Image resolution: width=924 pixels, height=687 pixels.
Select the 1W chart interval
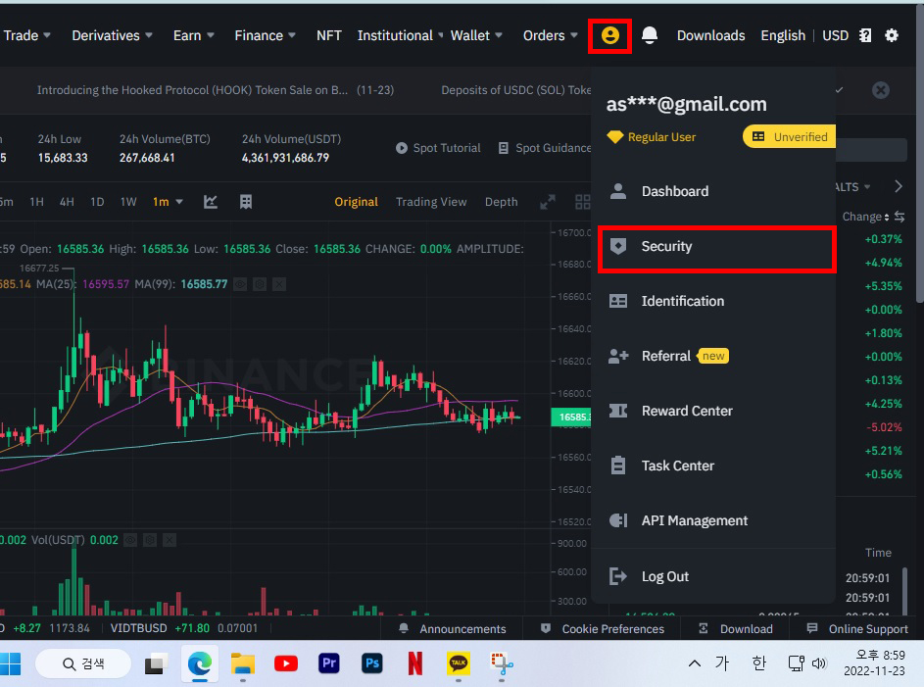click(x=128, y=202)
